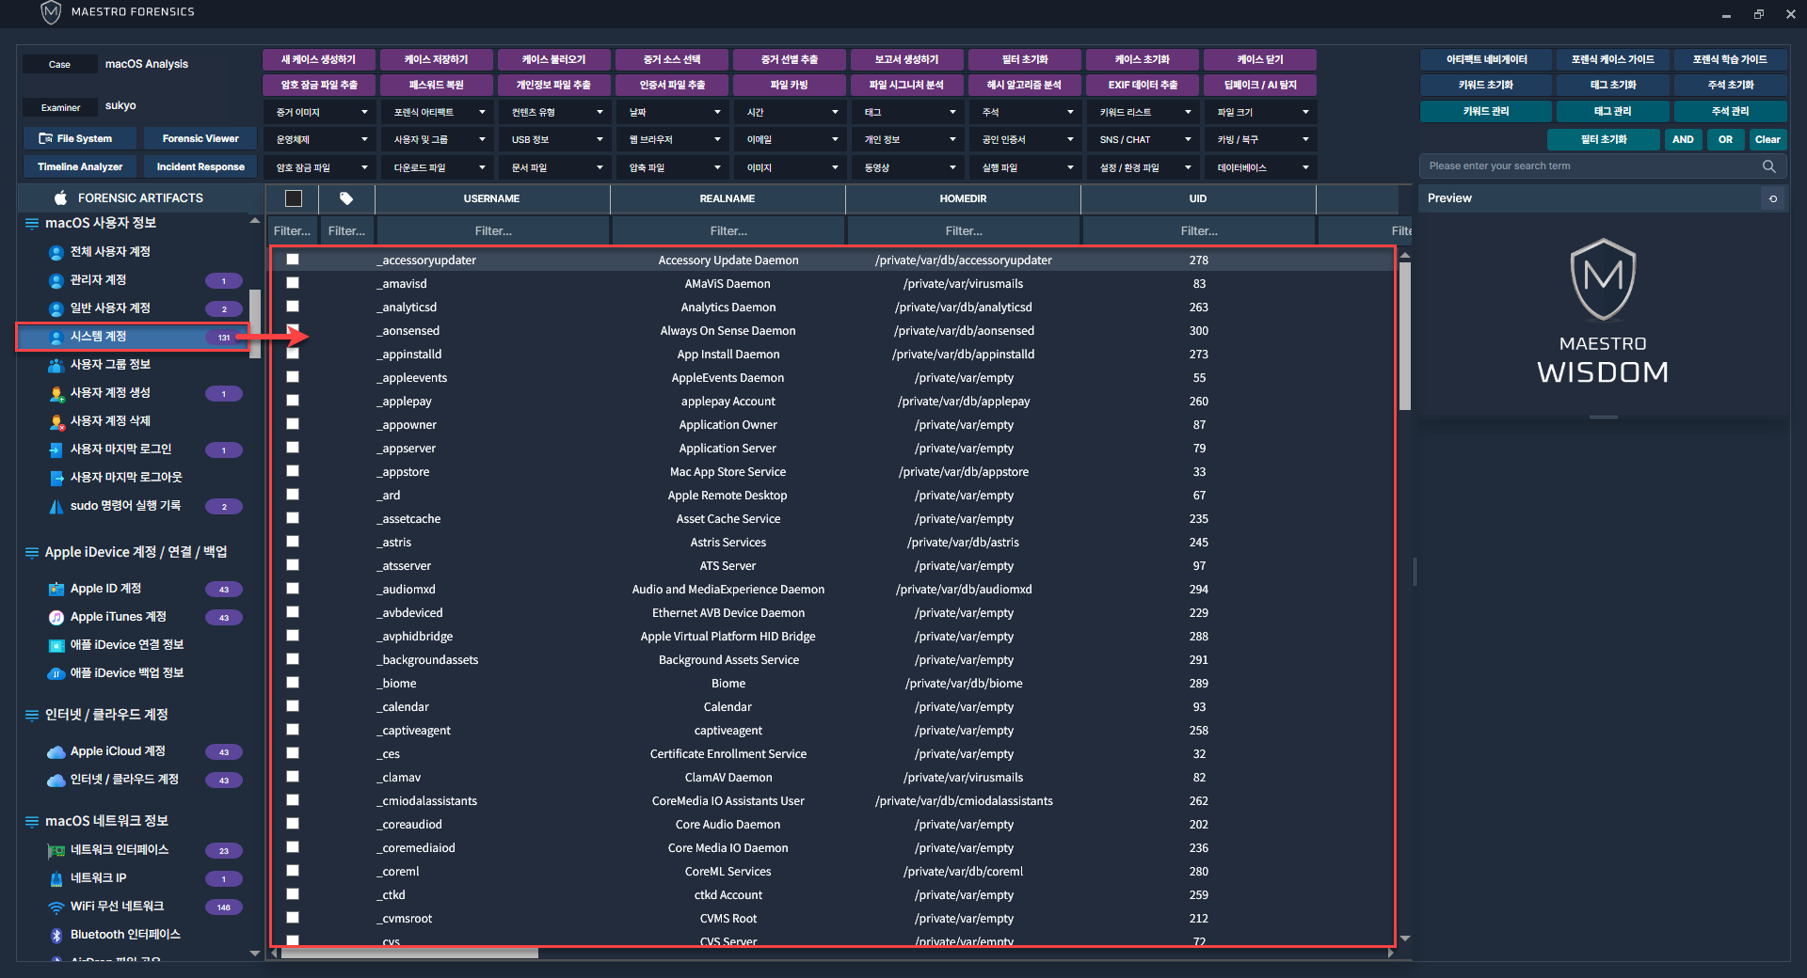Click the keyword search input field

1591,166
